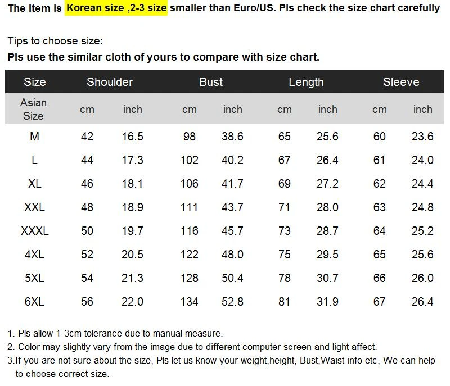This screenshot has height=386, width=450.
Task: Click shoulder value 17.3 inch for size L
Action: pyautogui.click(x=132, y=160)
